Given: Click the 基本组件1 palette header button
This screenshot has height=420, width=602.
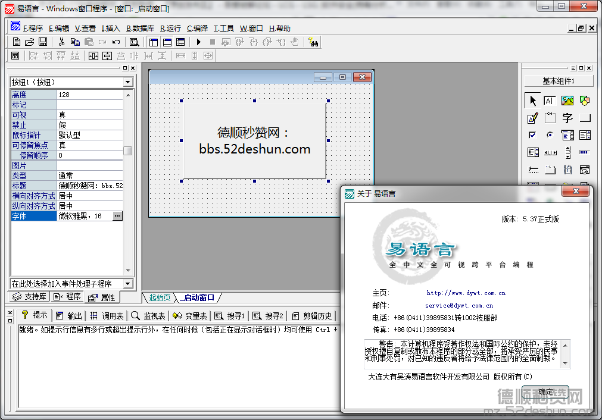Looking at the screenshot, I should pyautogui.click(x=559, y=81).
